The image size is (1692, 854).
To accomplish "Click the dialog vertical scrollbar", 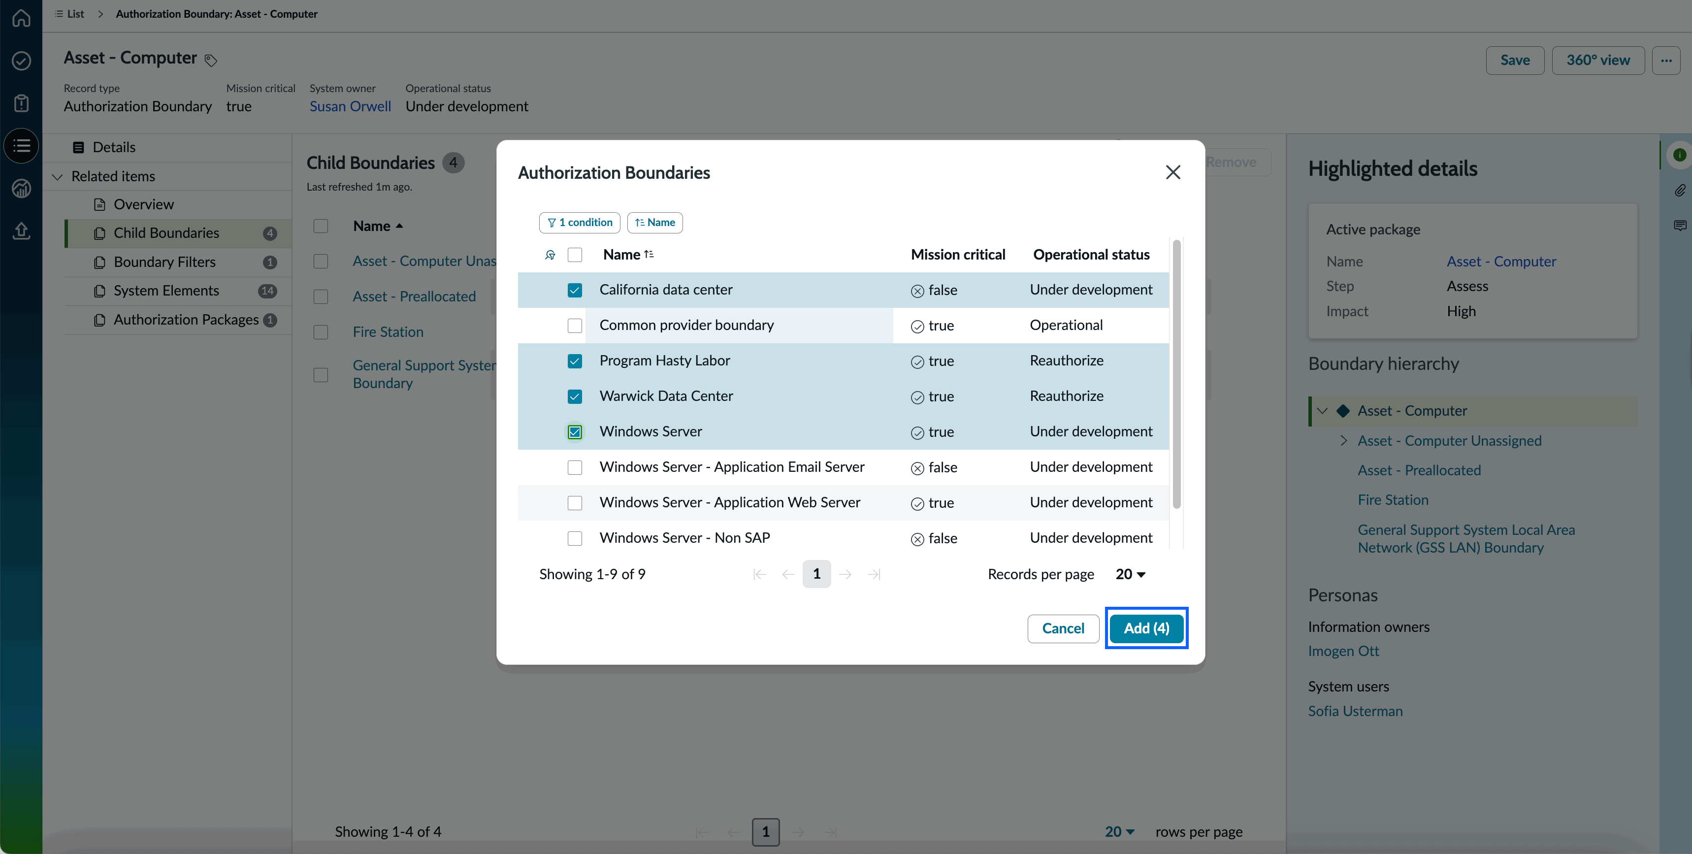I will click(x=1176, y=374).
